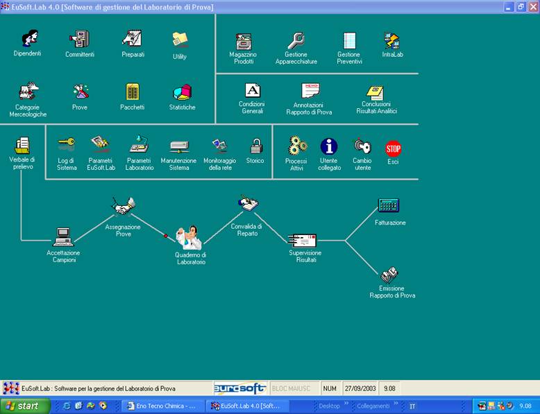This screenshot has width=540, height=414.
Task: Open the Utility folder icon
Action: pyautogui.click(x=180, y=40)
